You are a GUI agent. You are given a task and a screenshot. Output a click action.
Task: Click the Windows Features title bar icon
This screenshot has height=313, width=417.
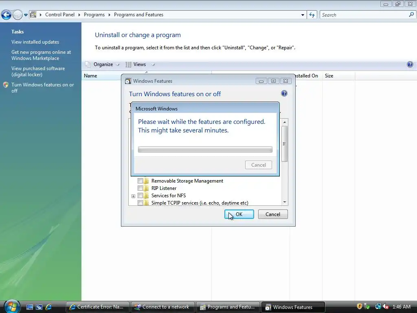point(128,81)
